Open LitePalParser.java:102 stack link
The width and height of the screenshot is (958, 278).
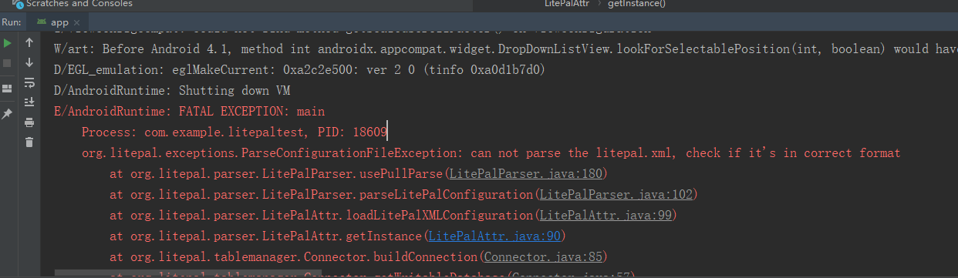616,194
